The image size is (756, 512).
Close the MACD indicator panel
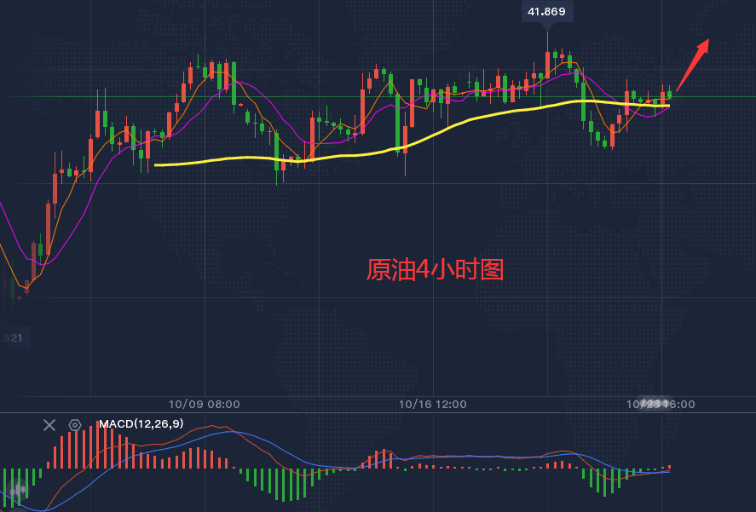[x=49, y=425]
